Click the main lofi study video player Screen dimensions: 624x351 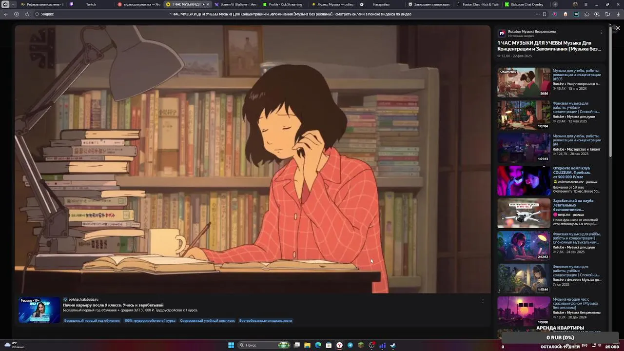(252, 159)
